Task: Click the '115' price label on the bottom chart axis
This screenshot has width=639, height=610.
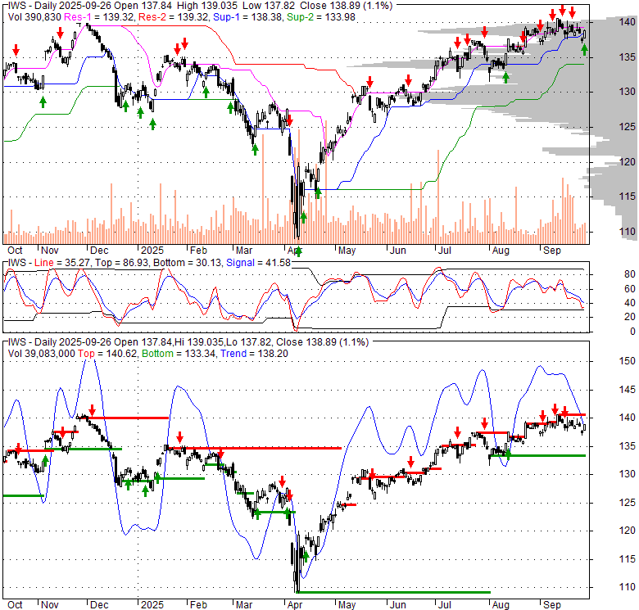Action: [x=628, y=559]
